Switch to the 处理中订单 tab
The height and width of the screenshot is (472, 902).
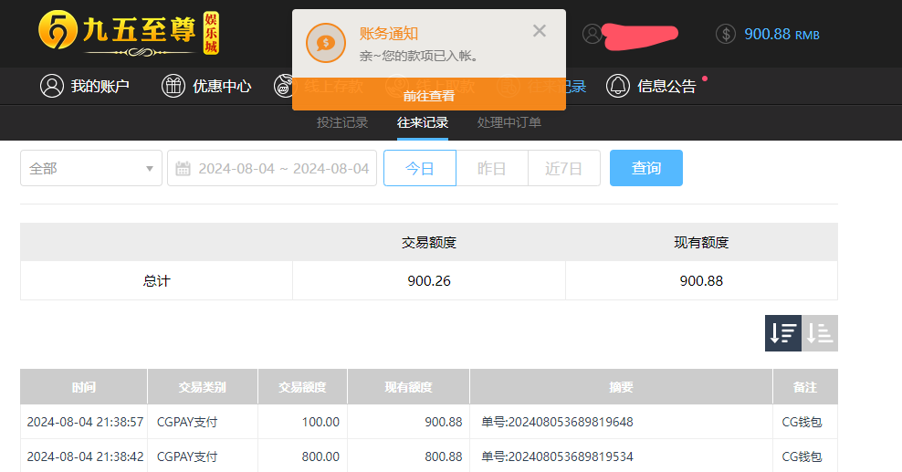tap(509, 122)
